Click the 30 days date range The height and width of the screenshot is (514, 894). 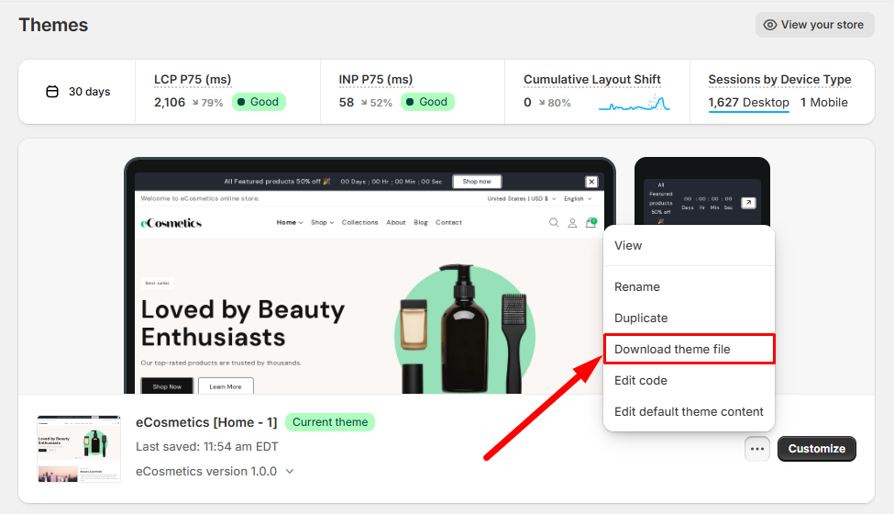pos(78,92)
